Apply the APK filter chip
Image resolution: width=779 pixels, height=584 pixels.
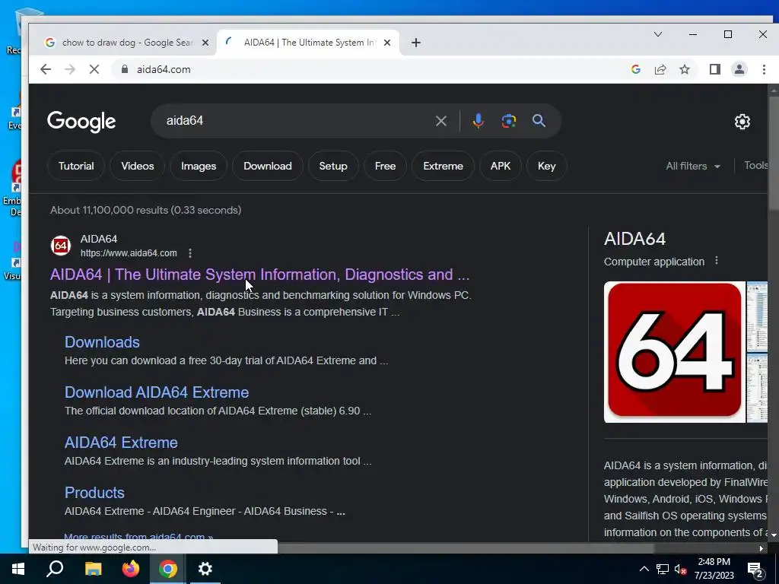501,166
